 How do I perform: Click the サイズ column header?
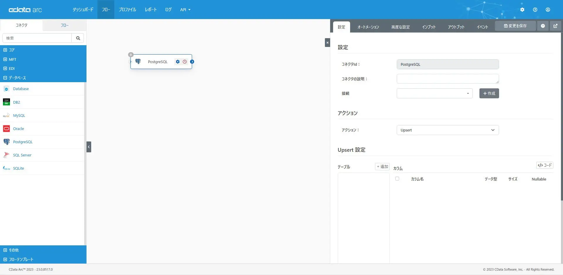click(513, 179)
